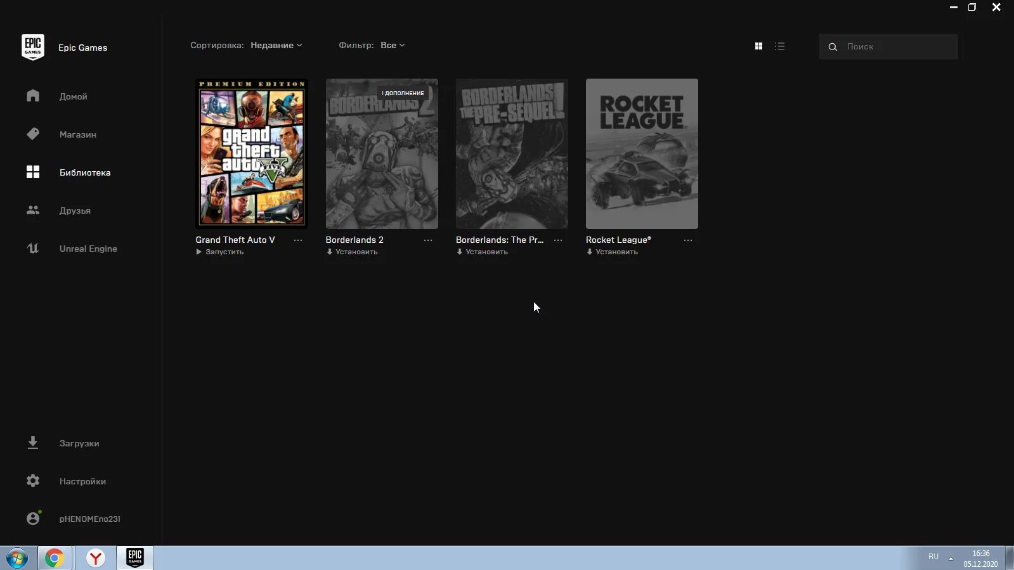Open options menu for Borderlands: The Pre-Sequel
Screen dimensions: 1014x570
pos(558,240)
